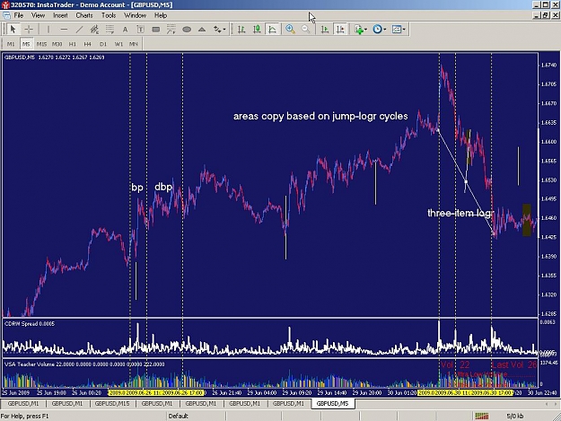Open the View menu

tap(38, 15)
